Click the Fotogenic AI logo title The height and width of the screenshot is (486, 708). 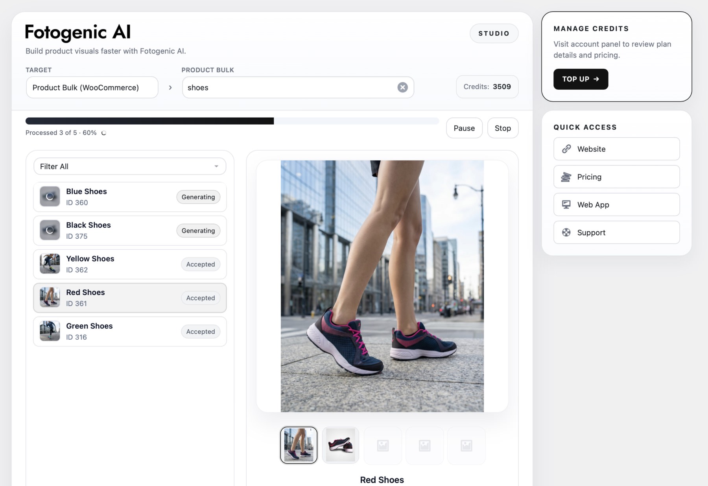(78, 32)
